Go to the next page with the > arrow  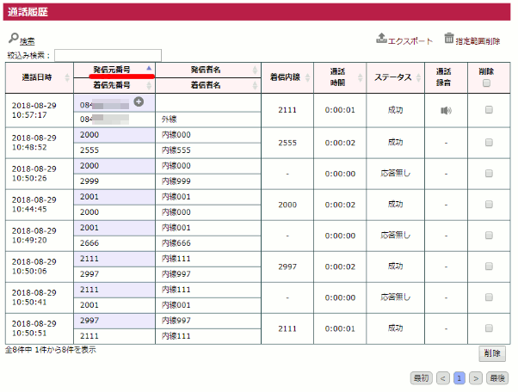pos(476,377)
